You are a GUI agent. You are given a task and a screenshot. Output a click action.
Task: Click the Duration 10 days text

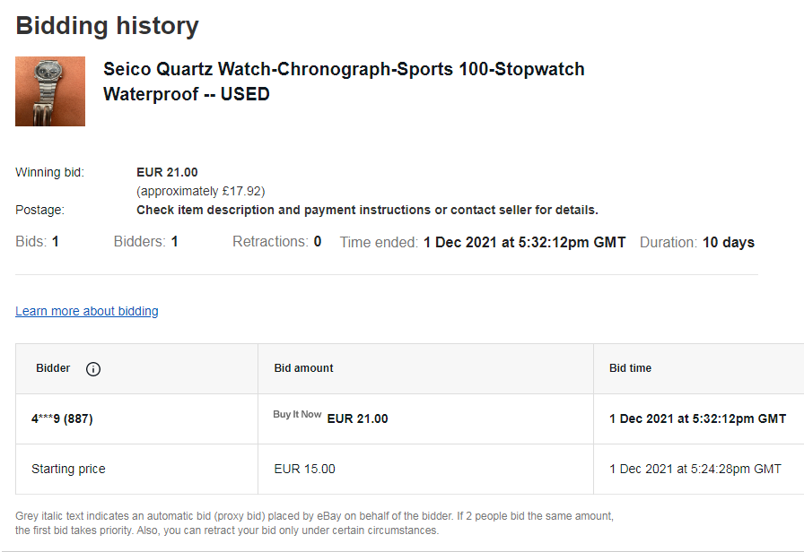[x=696, y=242]
